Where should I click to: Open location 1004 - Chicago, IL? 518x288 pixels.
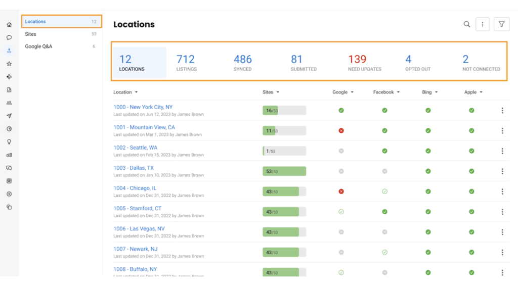click(x=135, y=188)
